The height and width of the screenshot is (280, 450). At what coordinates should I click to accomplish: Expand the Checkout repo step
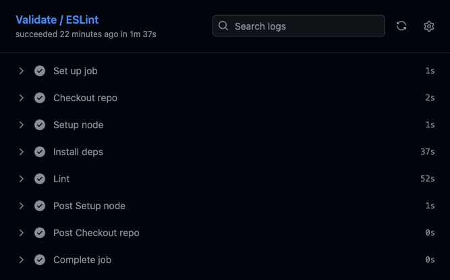pos(21,98)
